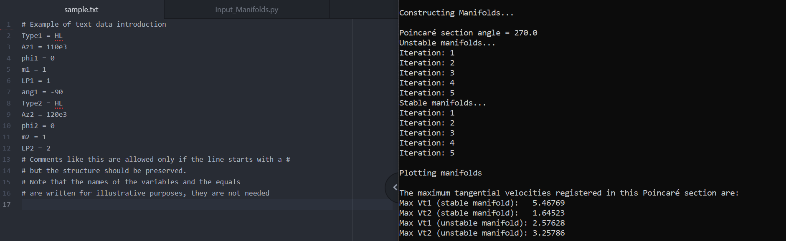Viewport: 786px width, 241px height.
Task: Click line number 13 in the gutter
Action: click(x=7, y=159)
